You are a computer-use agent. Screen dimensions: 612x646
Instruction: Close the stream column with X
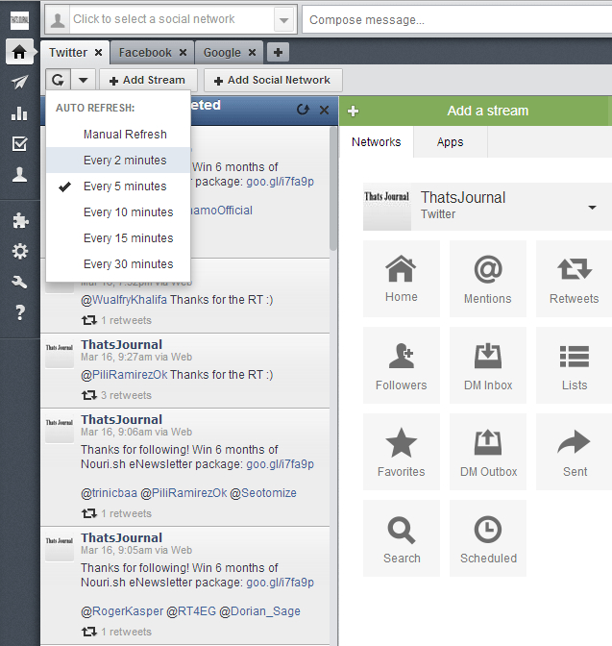tap(324, 110)
